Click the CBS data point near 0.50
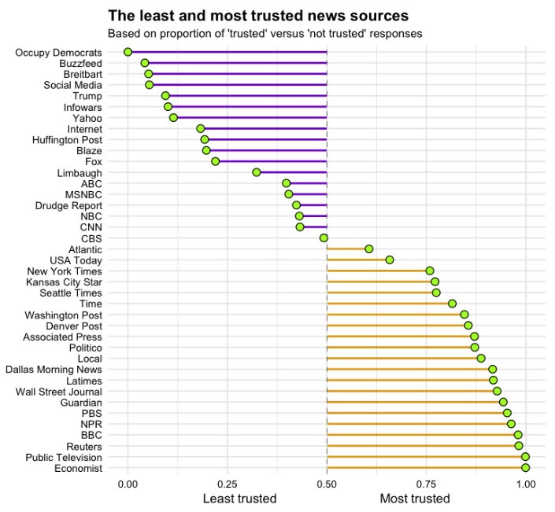Viewport: 555px width, 512px height. [324, 238]
